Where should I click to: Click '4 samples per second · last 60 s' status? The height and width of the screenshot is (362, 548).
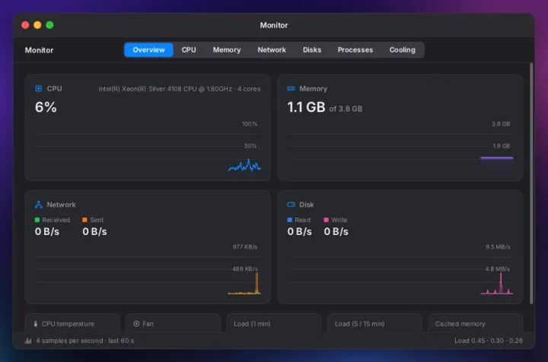pos(85,341)
